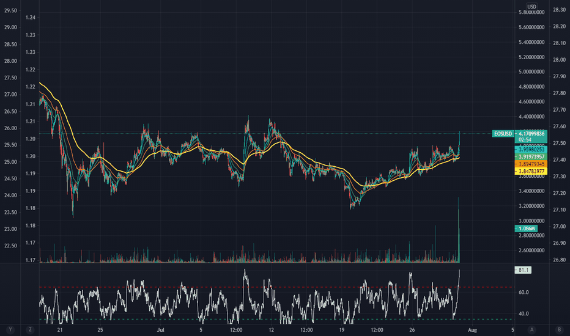This screenshot has width=570, height=336.
Task: Click the 4.40000000 price scale value
Action: (x=531, y=117)
